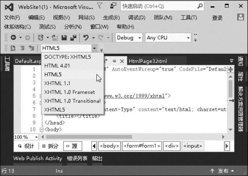248x176 pixels.
Task: Open the feedback person icon
Action: (113, 6)
